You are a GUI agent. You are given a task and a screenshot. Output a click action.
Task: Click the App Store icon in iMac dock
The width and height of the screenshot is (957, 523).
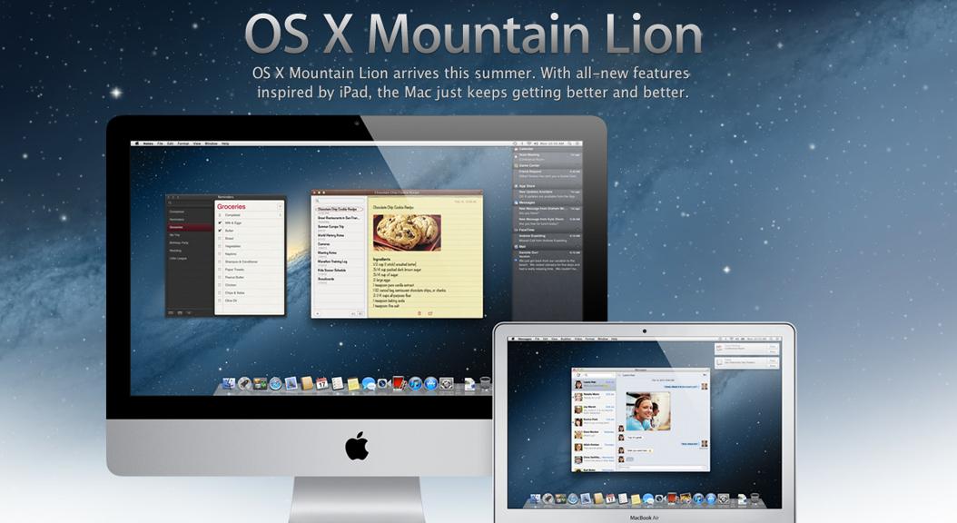(x=430, y=384)
